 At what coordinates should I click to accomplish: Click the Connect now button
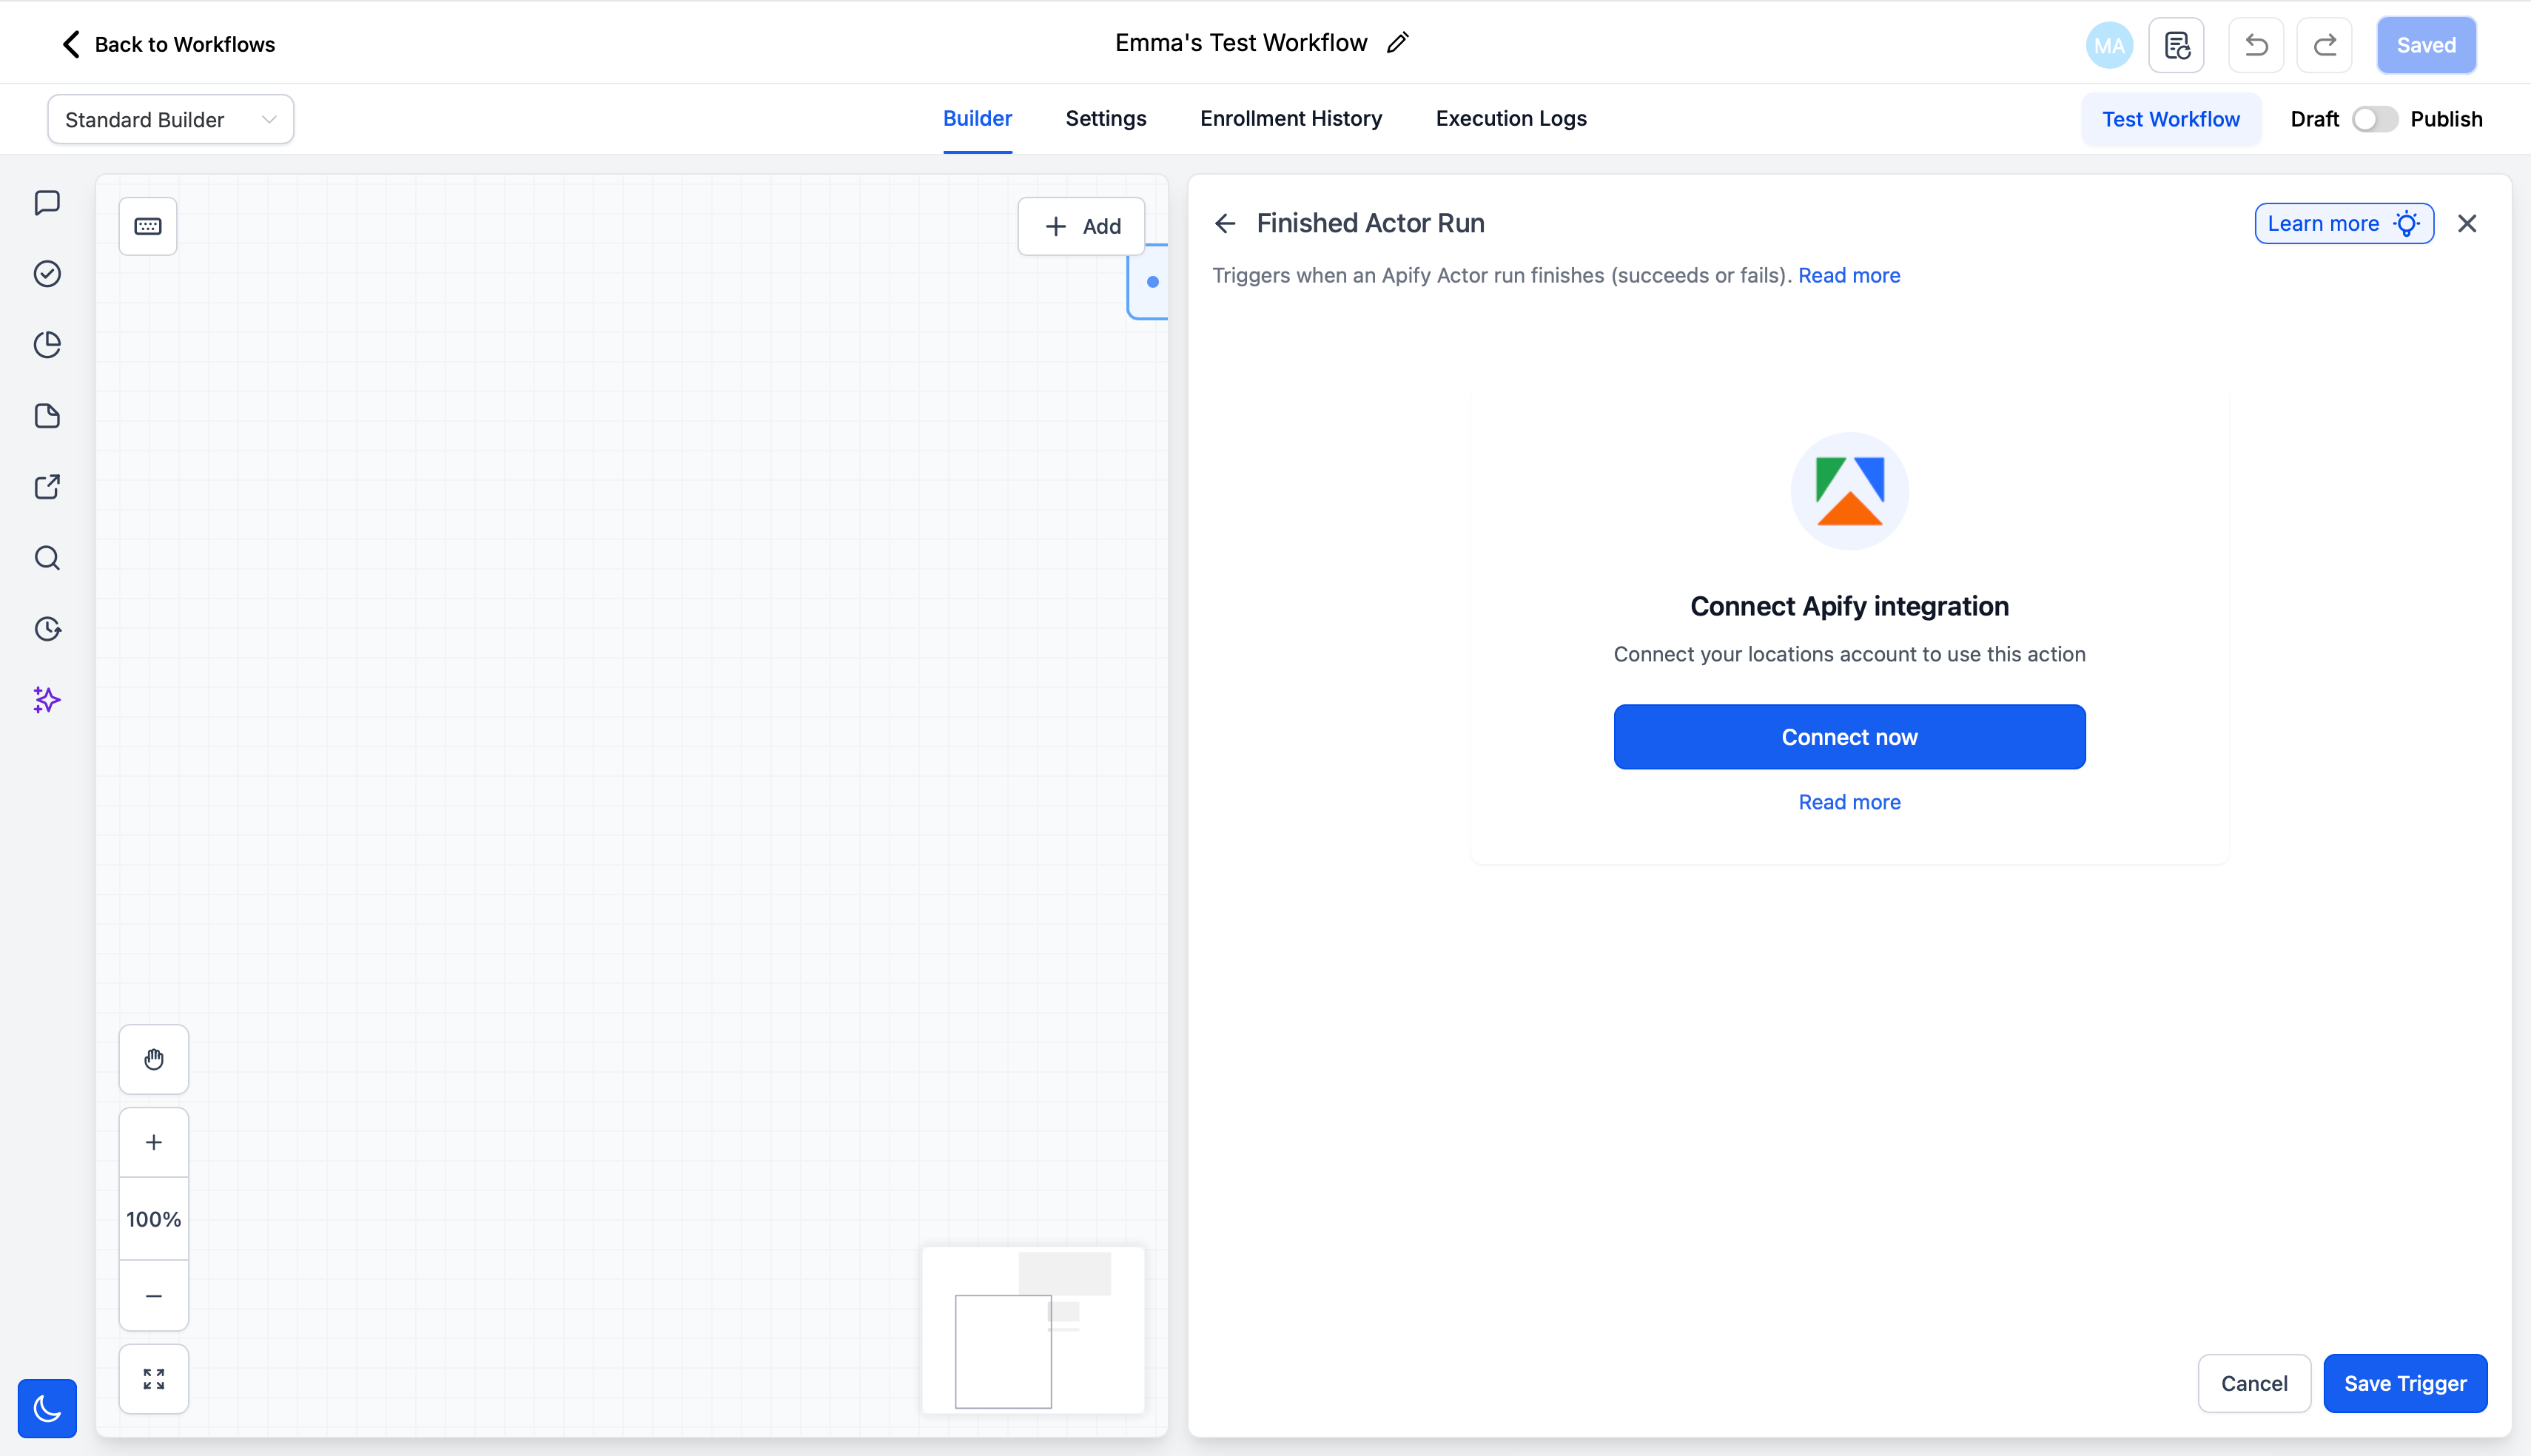(x=1849, y=737)
